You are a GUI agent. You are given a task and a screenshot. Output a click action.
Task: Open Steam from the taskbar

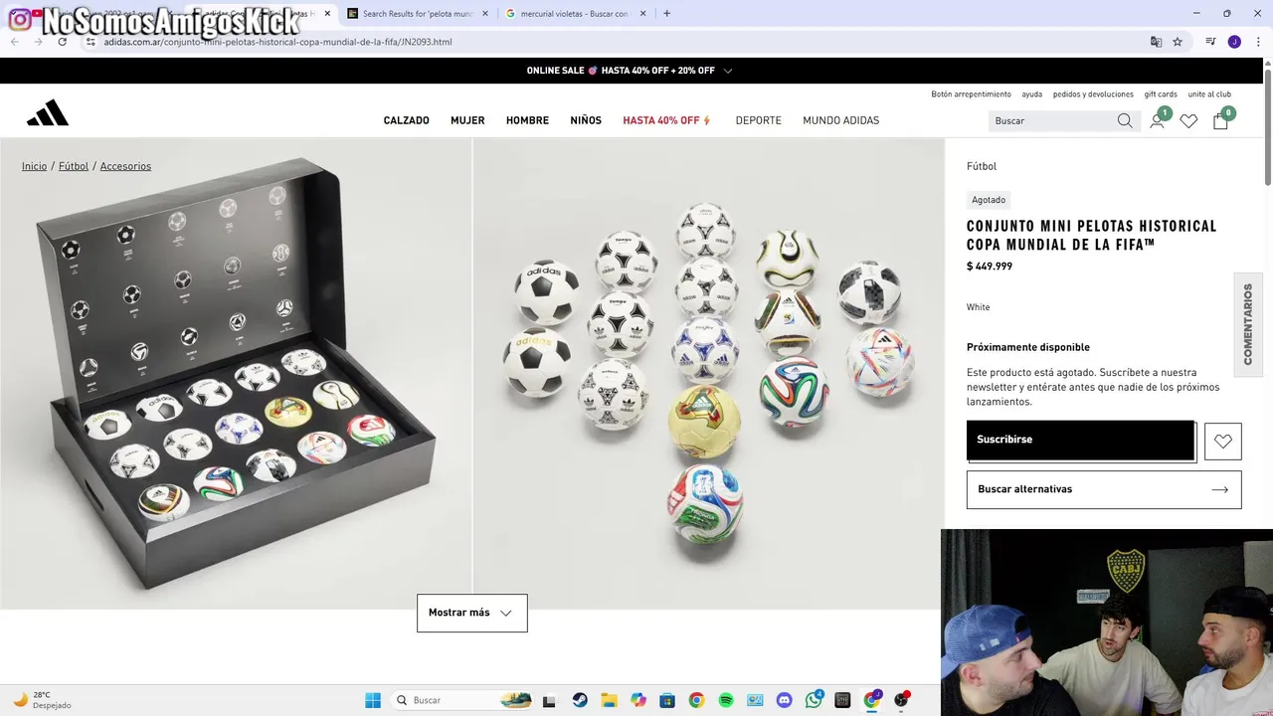580,700
